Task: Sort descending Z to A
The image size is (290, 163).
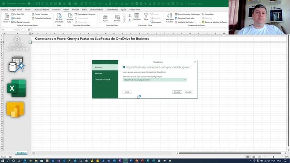Action: (x=130, y=20)
